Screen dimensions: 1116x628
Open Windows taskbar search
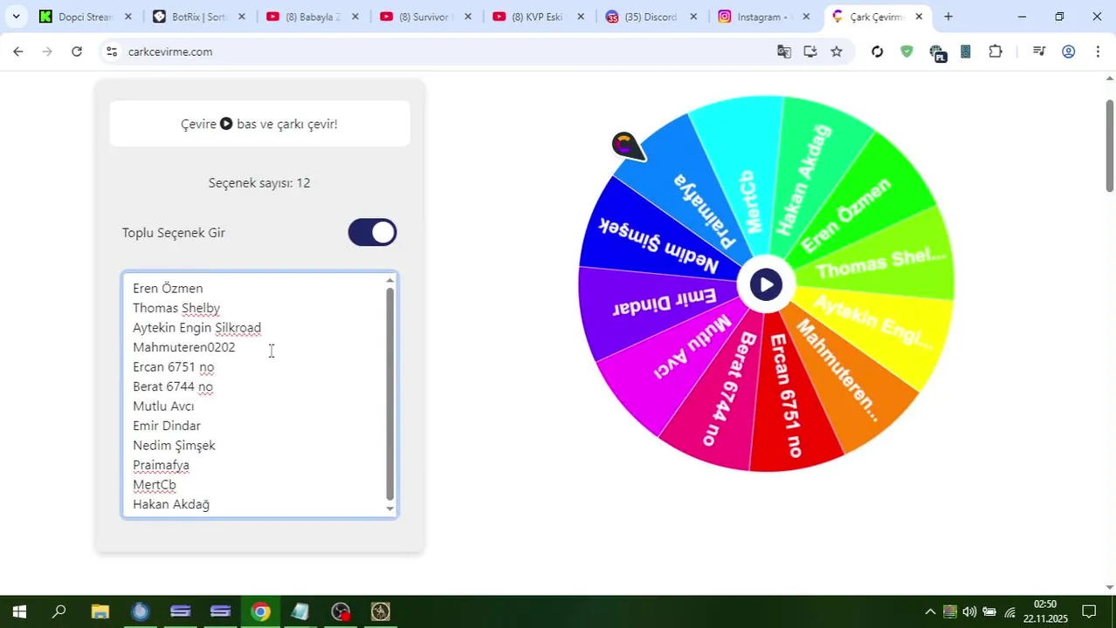pyautogui.click(x=59, y=611)
